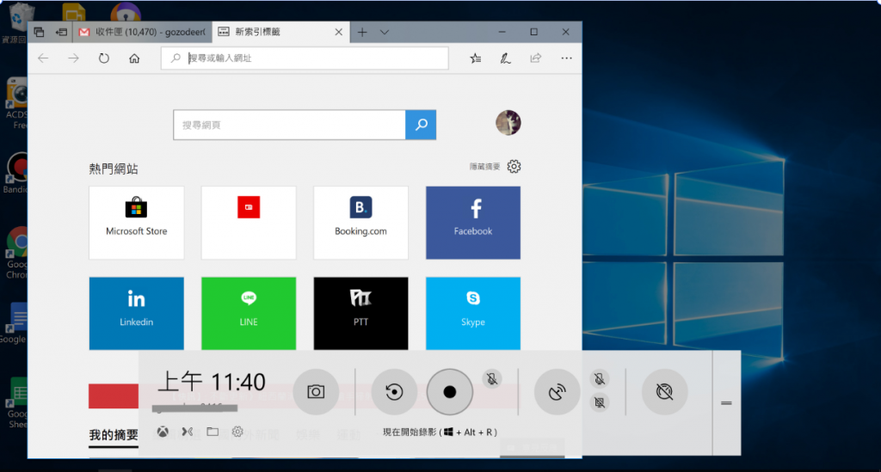Close the 新索引標籤 tab
Screen dimensions: 881x472
(339, 32)
